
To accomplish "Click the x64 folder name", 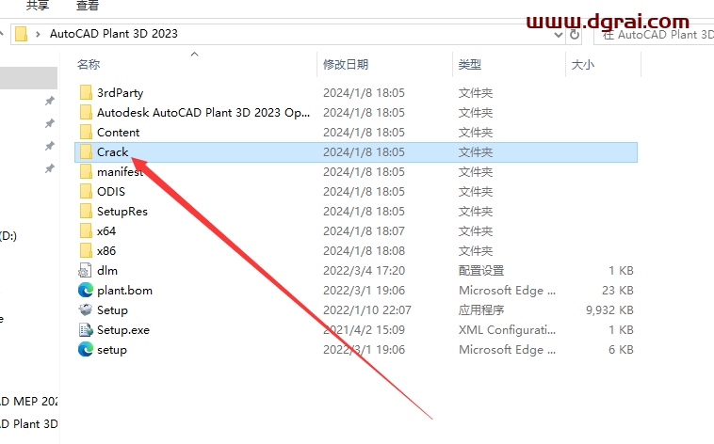I will click(x=106, y=231).
